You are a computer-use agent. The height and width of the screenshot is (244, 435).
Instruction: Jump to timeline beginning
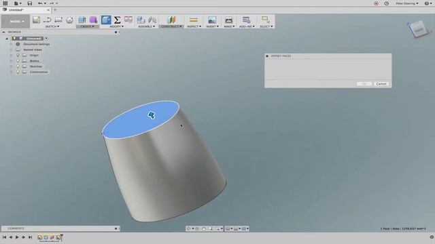[4, 237]
